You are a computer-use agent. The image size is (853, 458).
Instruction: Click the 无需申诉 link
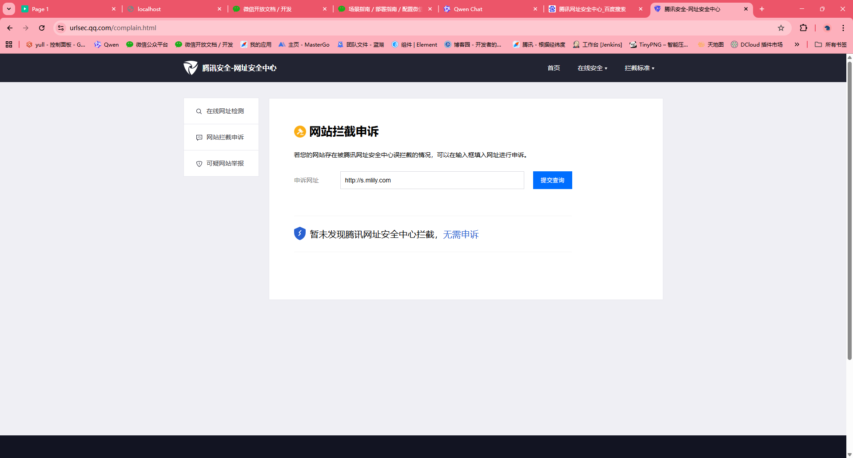(x=461, y=234)
